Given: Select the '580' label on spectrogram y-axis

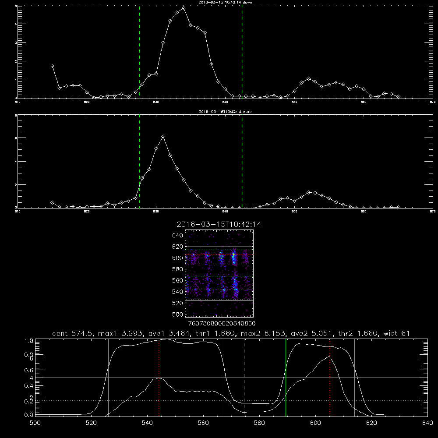Looking at the screenshot, I should [x=178, y=269].
